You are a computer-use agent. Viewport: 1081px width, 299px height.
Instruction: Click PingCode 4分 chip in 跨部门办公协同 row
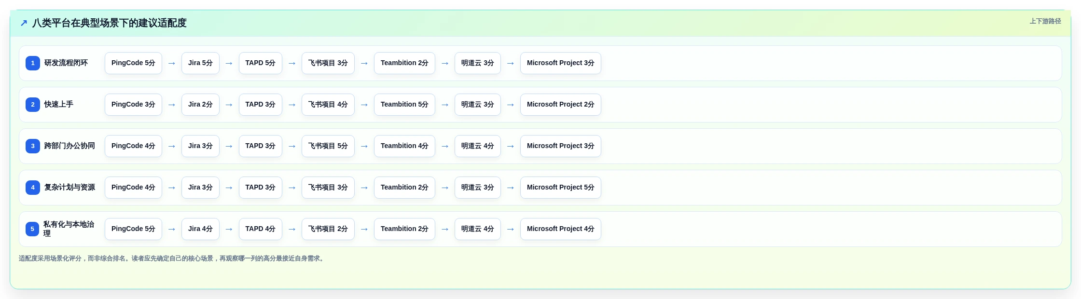coord(133,146)
